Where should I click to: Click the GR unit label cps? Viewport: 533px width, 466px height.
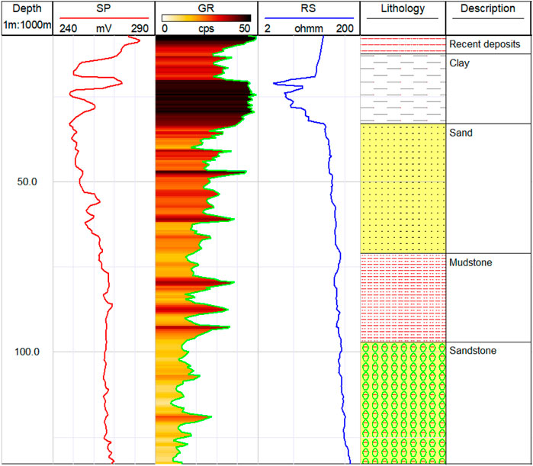point(206,29)
